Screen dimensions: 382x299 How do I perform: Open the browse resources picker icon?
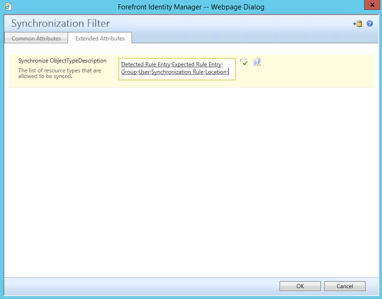click(257, 62)
